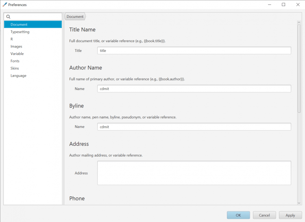Focus the Author Name field
Viewport: 305px width, 222px height.
[x=194, y=88]
